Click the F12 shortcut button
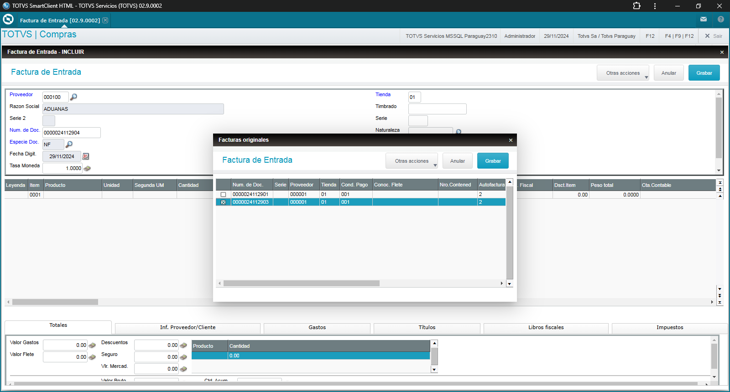Viewport: 730px width, 392px height. point(650,36)
